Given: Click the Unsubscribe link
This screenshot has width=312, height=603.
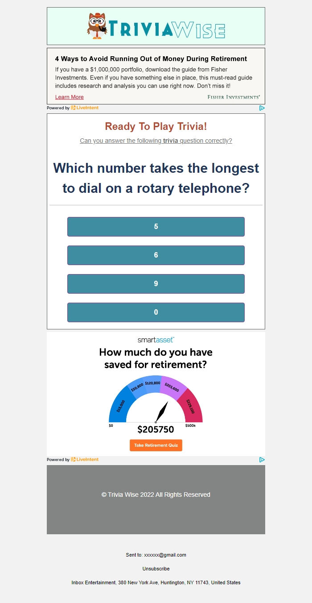Looking at the screenshot, I should [156, 569].
